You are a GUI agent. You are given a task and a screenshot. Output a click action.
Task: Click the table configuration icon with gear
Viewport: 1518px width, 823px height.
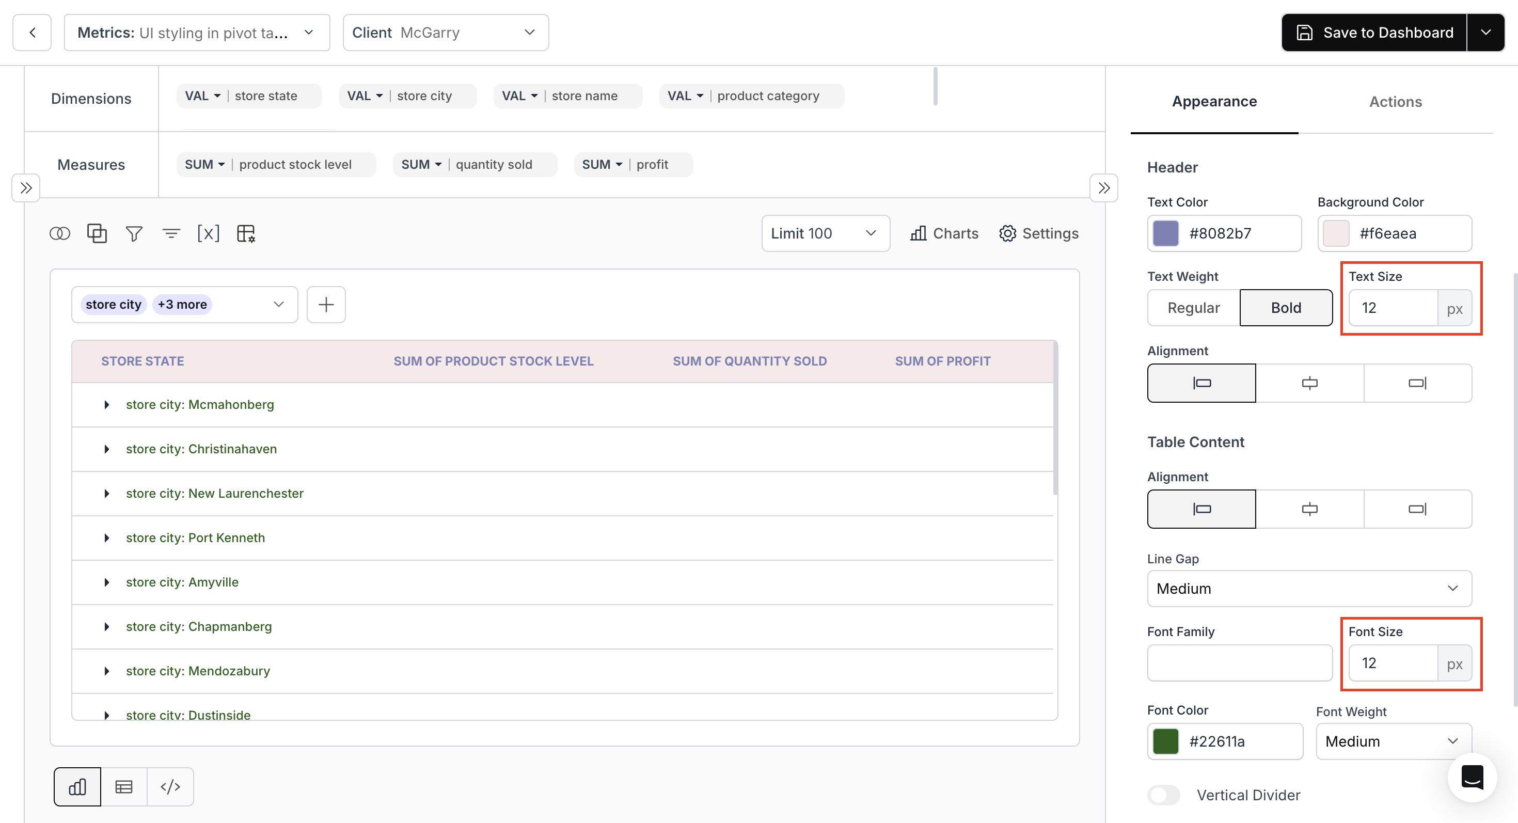[246, 233]
